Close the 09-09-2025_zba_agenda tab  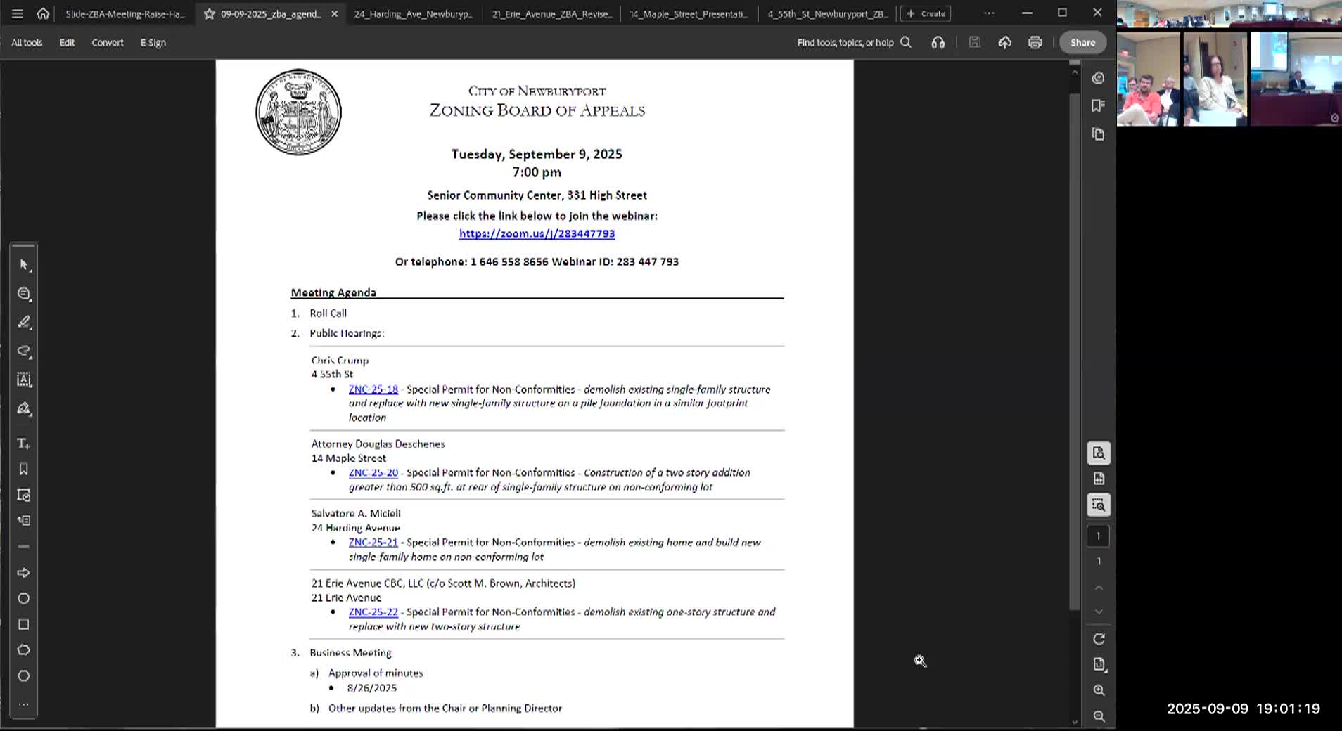pyautogui.click(x=334, y=13)
